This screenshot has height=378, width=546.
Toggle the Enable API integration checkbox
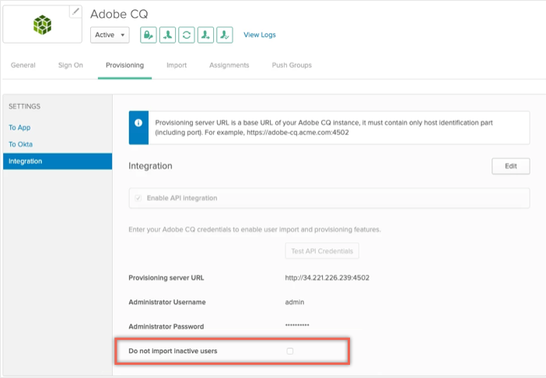point(138,198)
